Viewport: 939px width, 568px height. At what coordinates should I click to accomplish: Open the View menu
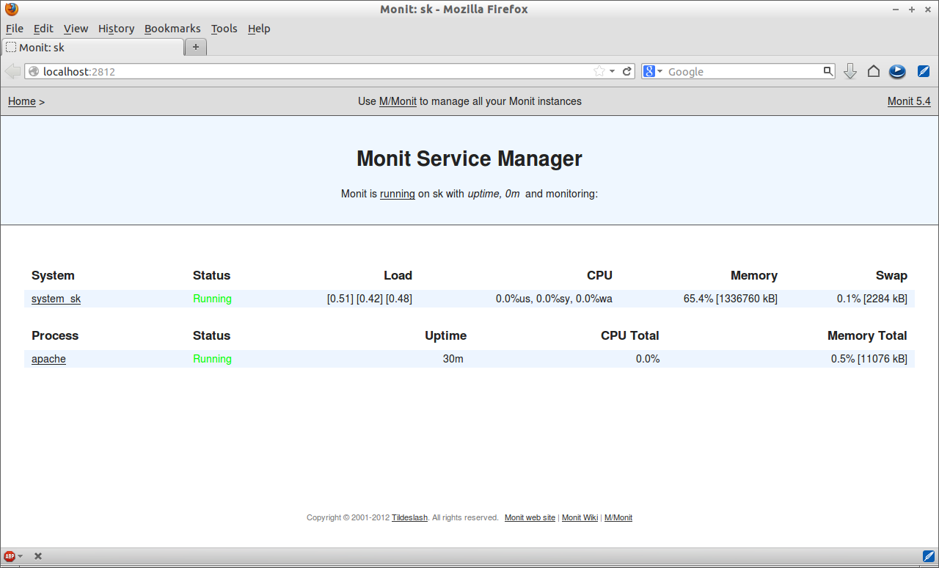[76, 29]
